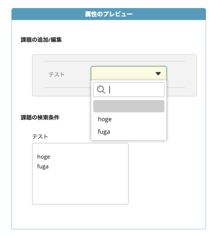Click the 課題の追加/編集 section heading
Screen dimensions: 210x235
[41, 40]
